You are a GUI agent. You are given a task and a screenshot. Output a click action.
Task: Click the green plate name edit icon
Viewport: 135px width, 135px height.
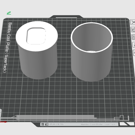9,13
